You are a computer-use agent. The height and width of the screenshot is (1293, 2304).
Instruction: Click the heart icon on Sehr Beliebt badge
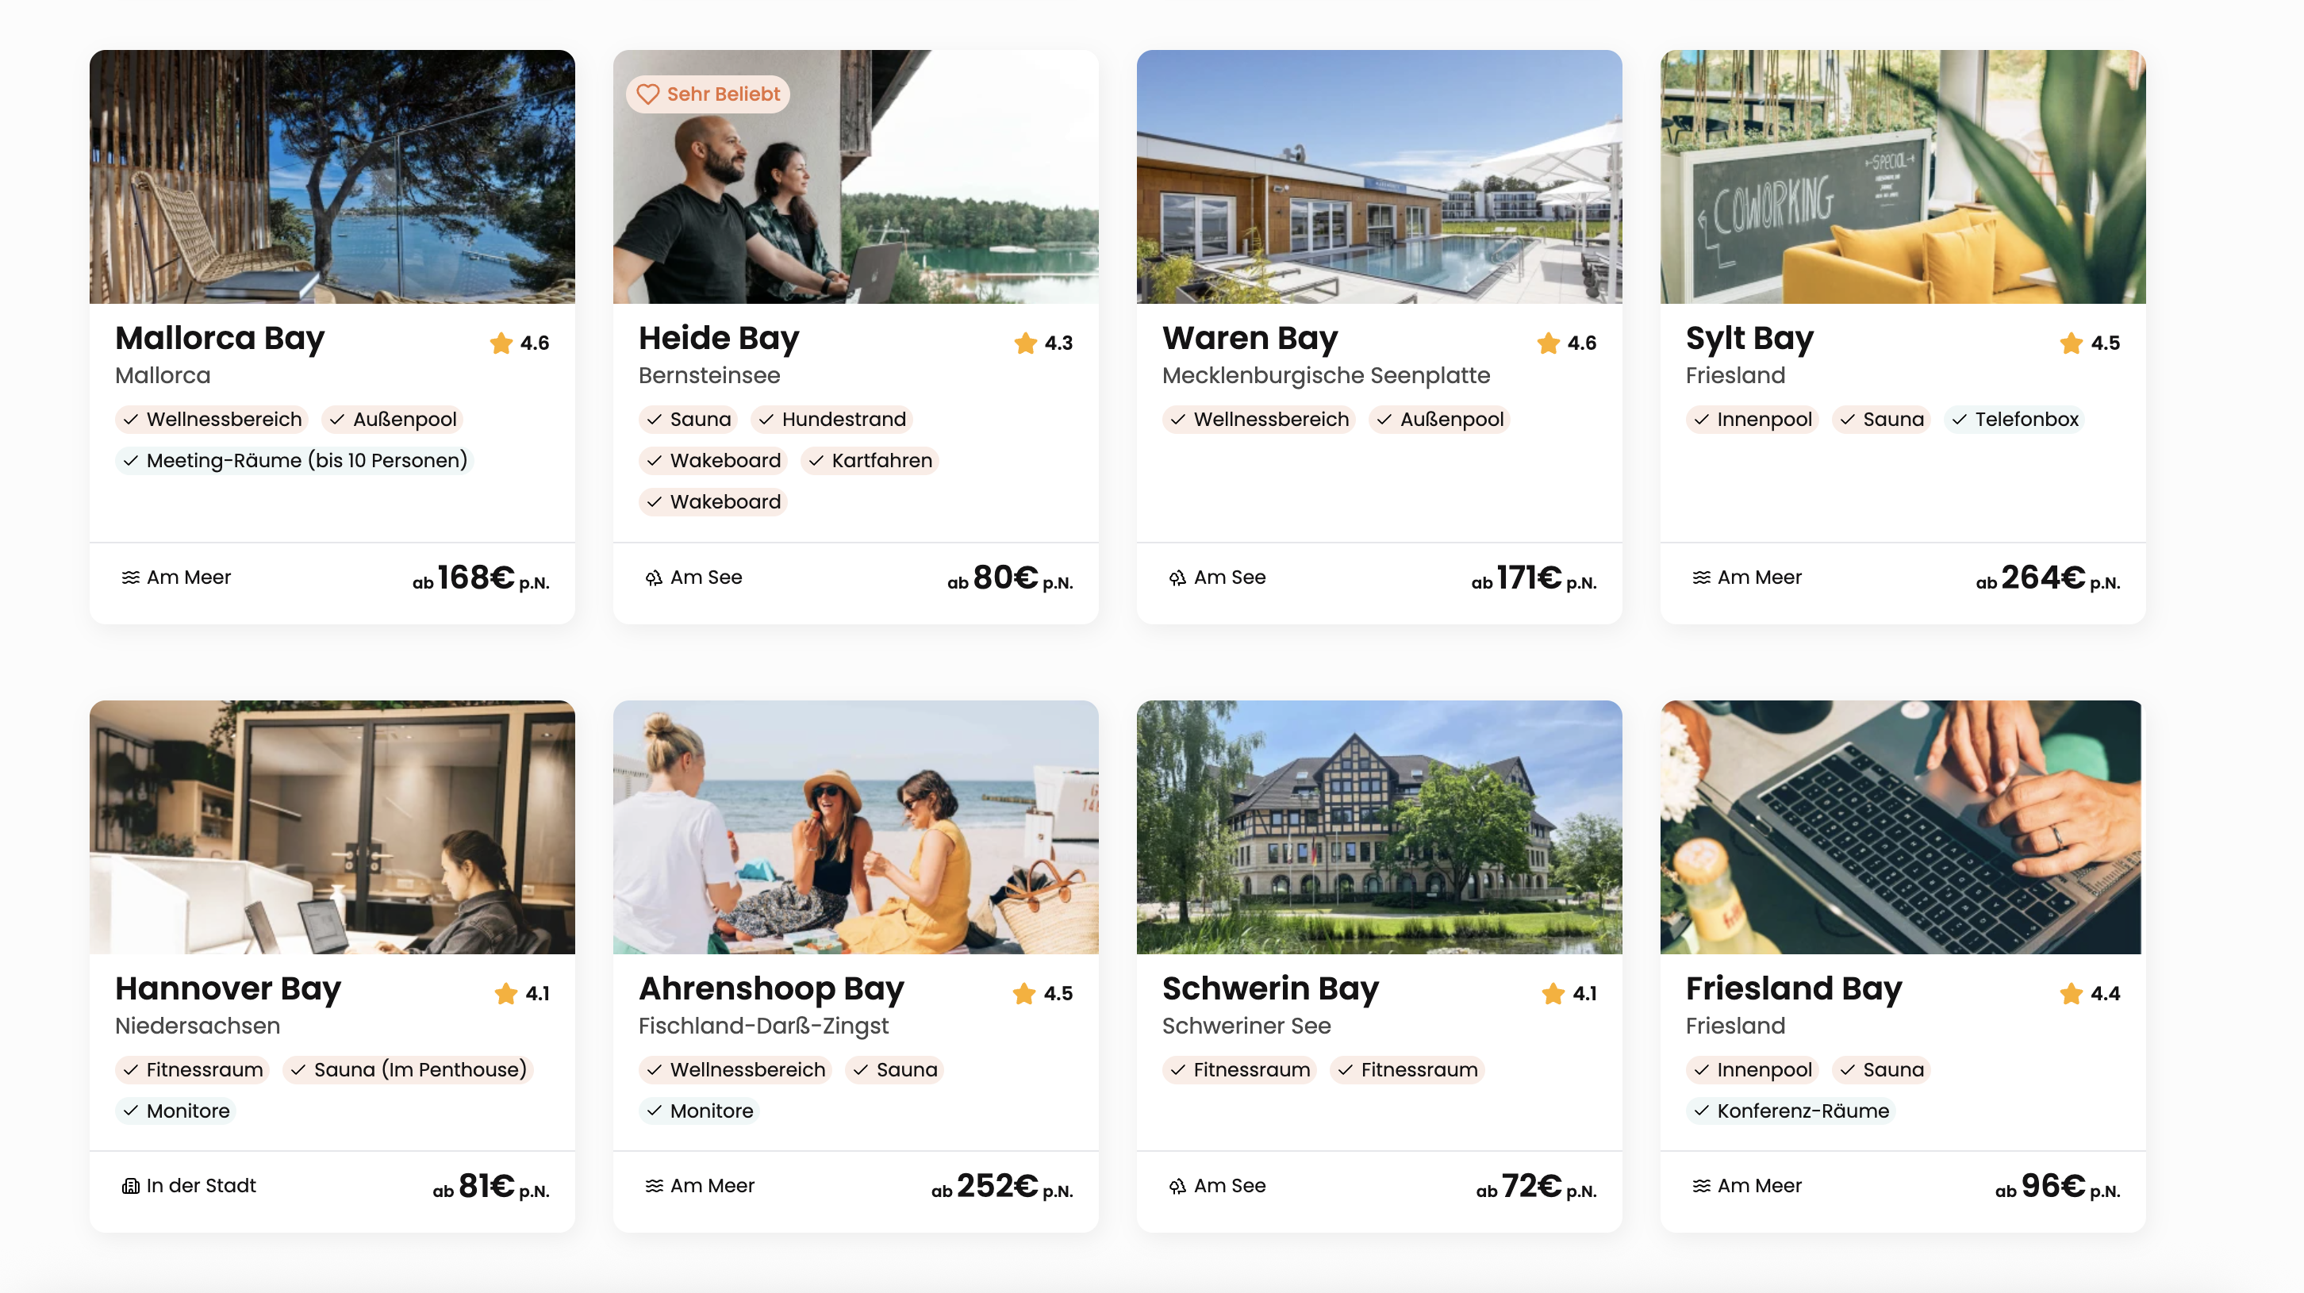[648, 94]
